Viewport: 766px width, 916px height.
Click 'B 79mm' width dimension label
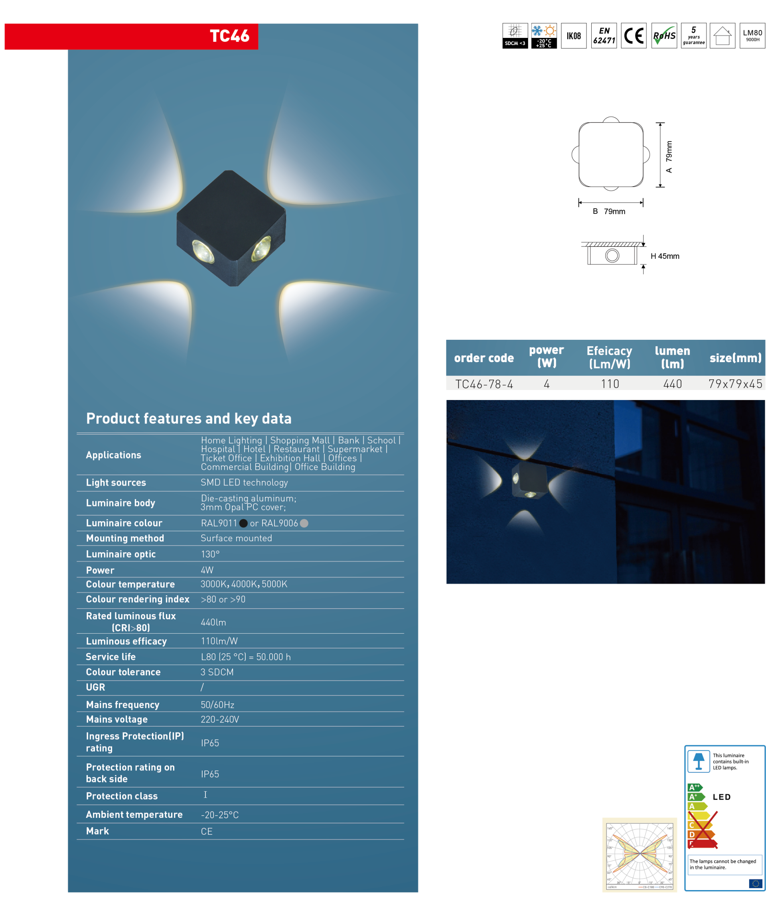(609, 211)
